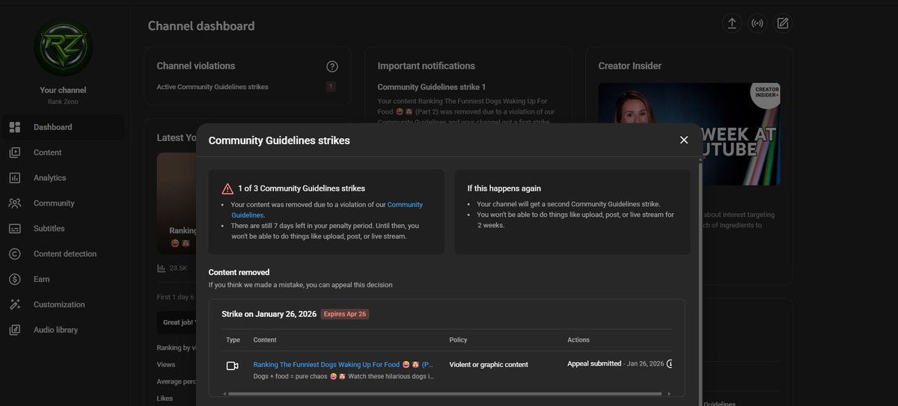Click the If this happens again heading
The width and height of the screenshot is (898, 406).
pyautogui.click(x=504, y=188)
